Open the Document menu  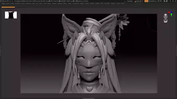(x=18, y=3)
